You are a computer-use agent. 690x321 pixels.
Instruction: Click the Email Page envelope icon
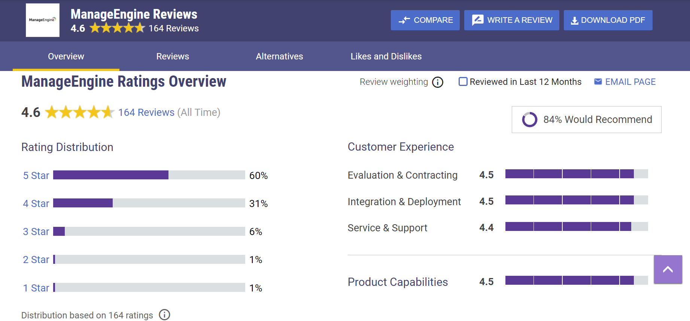coord(598,81)
